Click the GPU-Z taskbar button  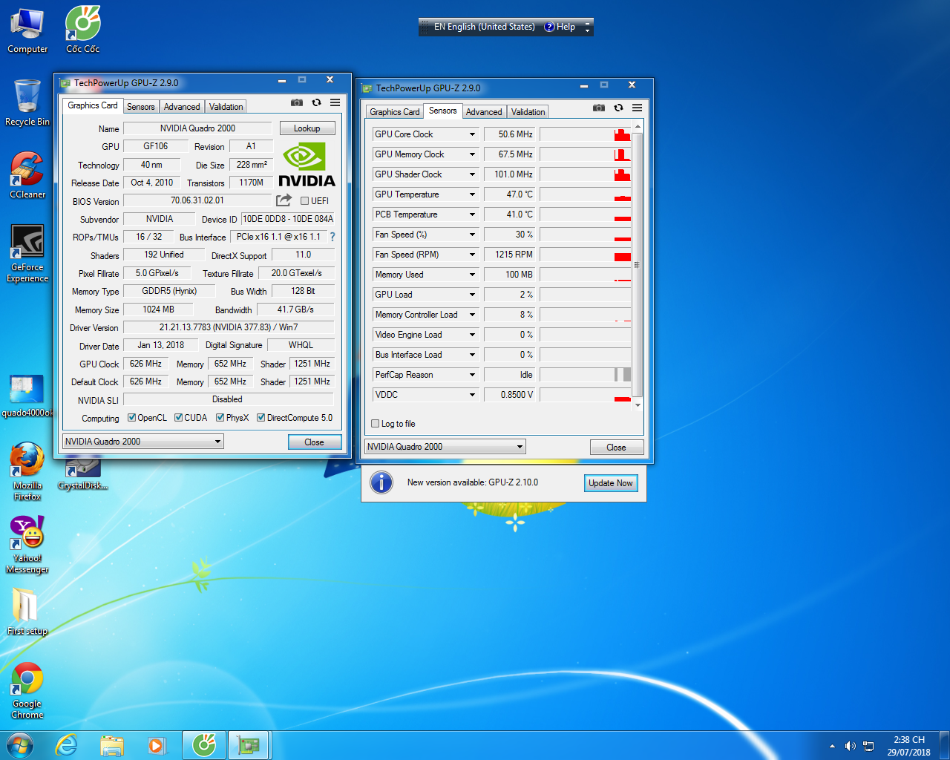tap(249, 745)
